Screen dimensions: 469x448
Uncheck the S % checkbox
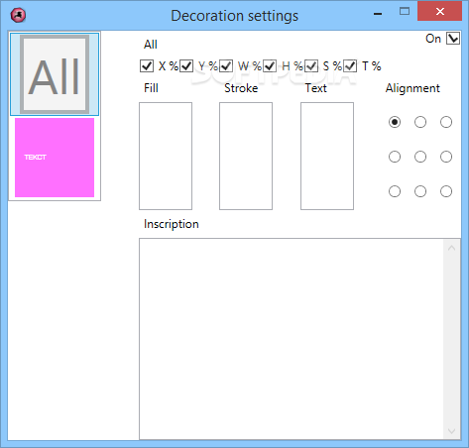(311, 65)
